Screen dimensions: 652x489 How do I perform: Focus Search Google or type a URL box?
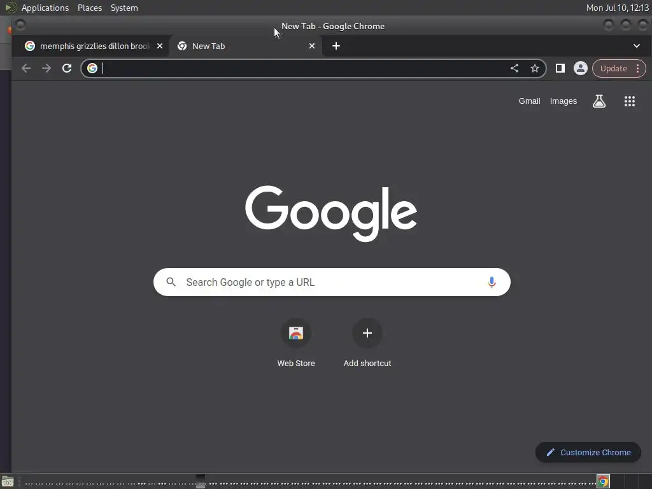tap(332, 282)
